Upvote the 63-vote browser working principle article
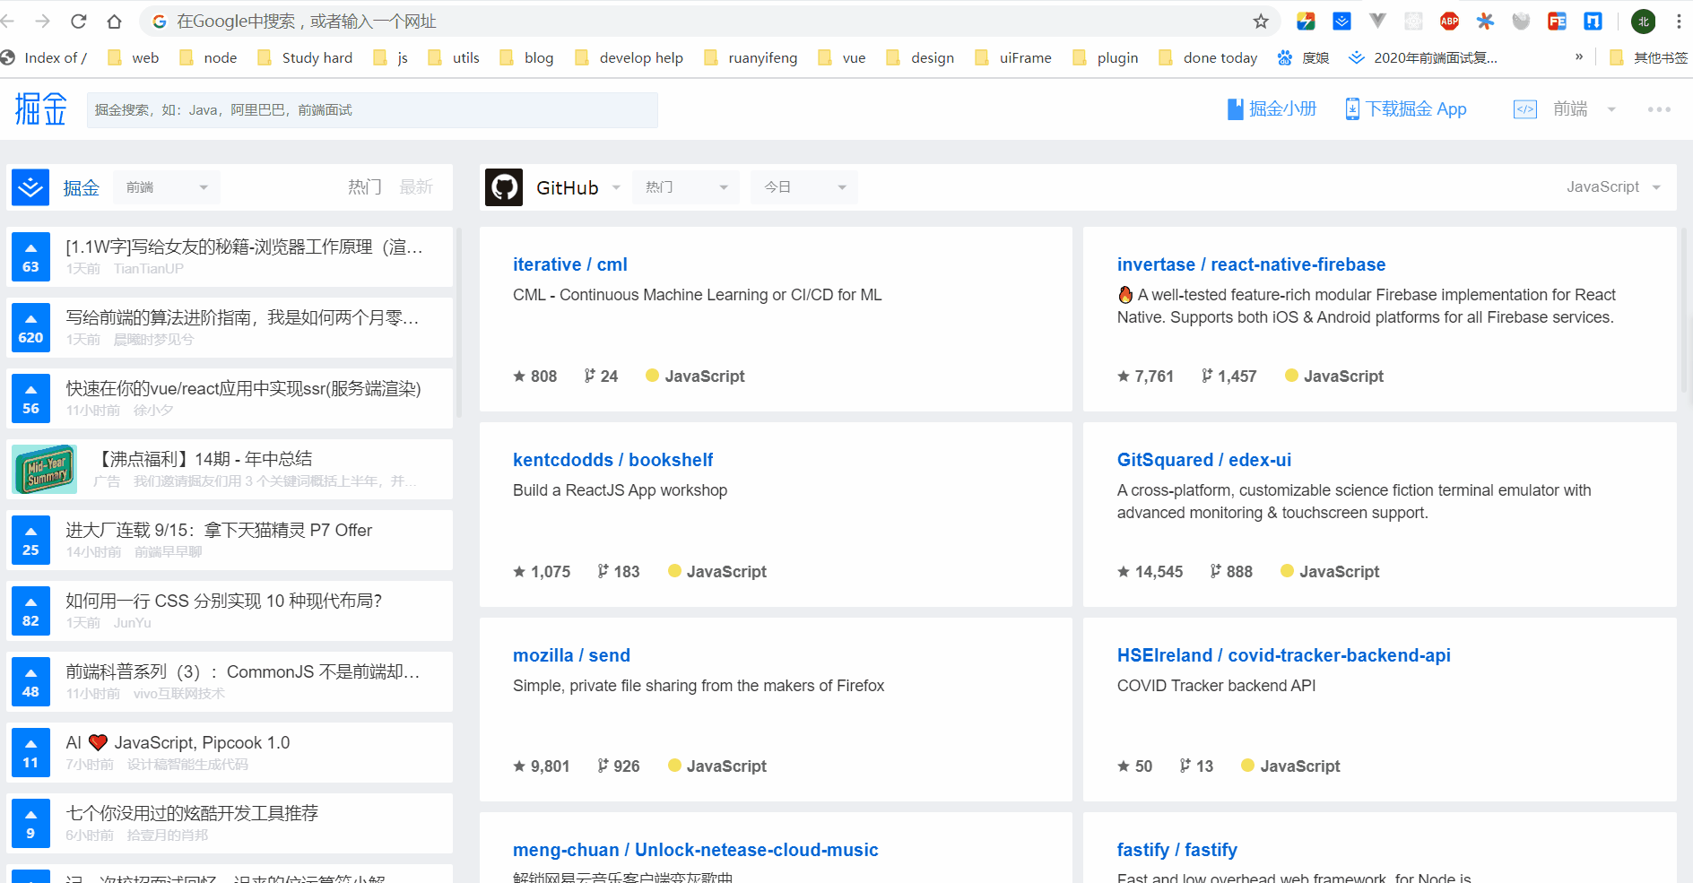The image size is (1693, 883). click(30, 256)
